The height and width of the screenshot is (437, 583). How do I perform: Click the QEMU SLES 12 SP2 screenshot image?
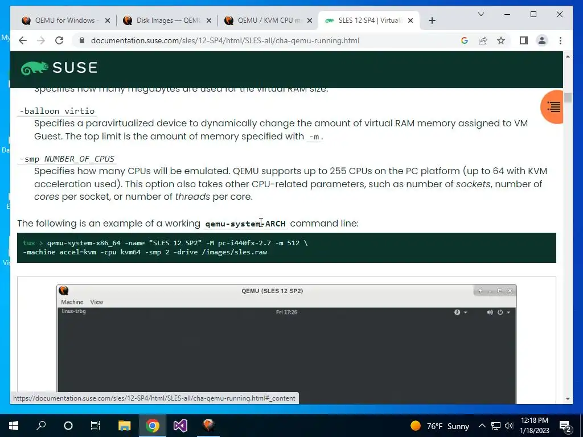(x=286, y=344)
